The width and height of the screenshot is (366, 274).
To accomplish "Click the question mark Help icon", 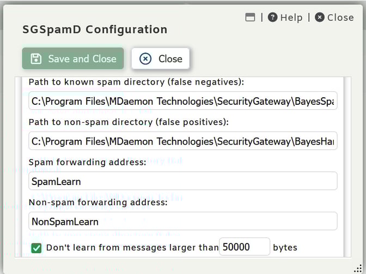I will pos(273,17).
